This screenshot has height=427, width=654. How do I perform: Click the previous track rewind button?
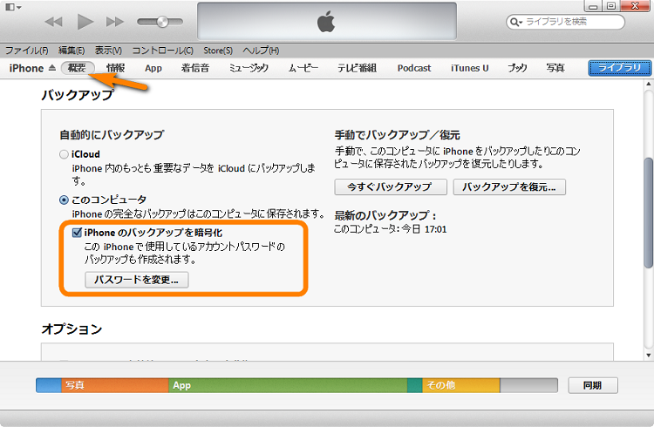(53, 22)
